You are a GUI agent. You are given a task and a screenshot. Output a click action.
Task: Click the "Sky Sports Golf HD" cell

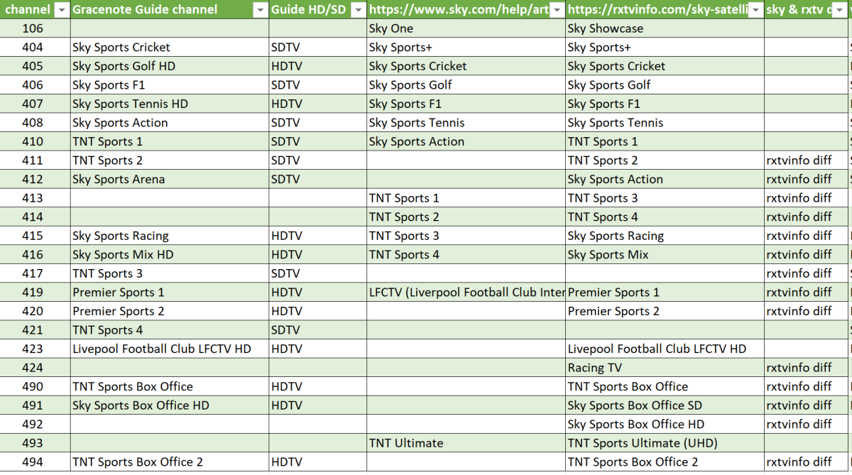coord(123,66)
